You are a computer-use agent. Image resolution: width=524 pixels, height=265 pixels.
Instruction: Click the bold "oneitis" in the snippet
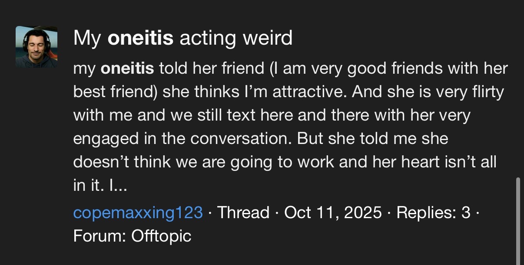(127, 69)
